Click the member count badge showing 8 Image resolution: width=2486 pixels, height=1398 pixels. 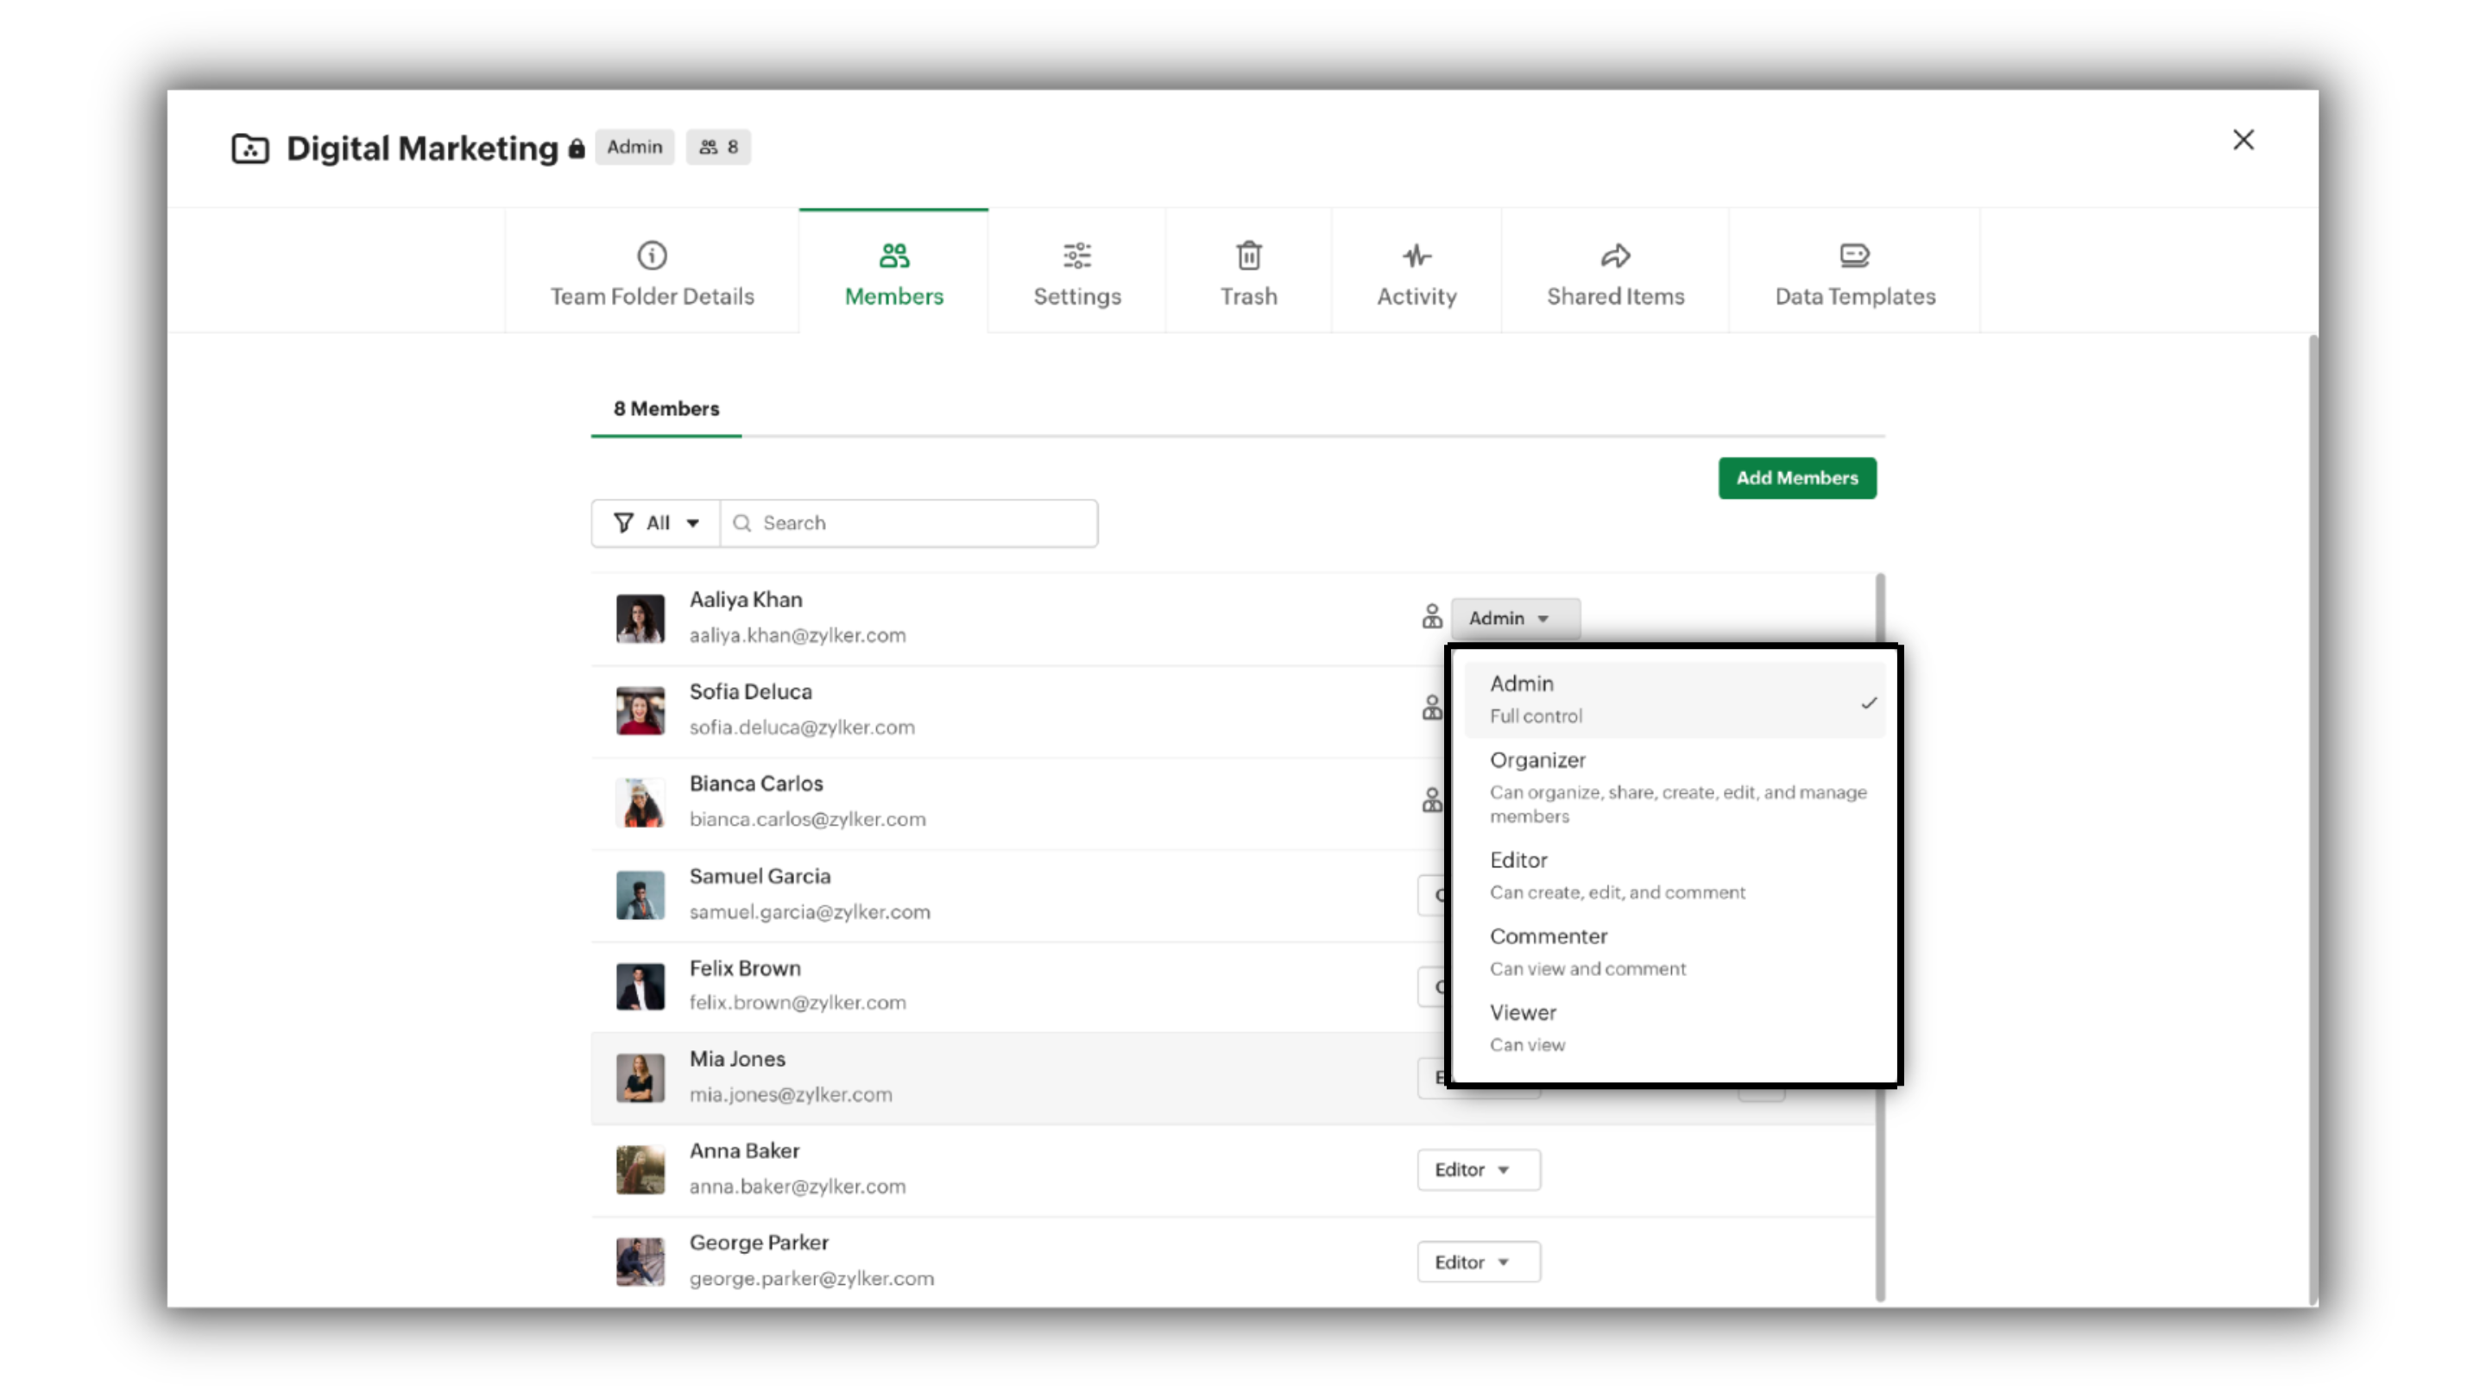(x=718, y=147)
